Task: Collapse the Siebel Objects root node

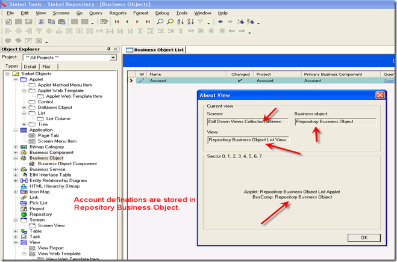Action: 7,74
